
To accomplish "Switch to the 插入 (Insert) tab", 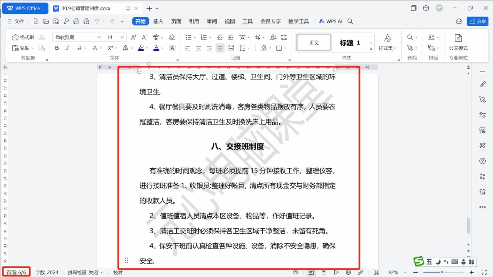I will [x=158, y=22].
